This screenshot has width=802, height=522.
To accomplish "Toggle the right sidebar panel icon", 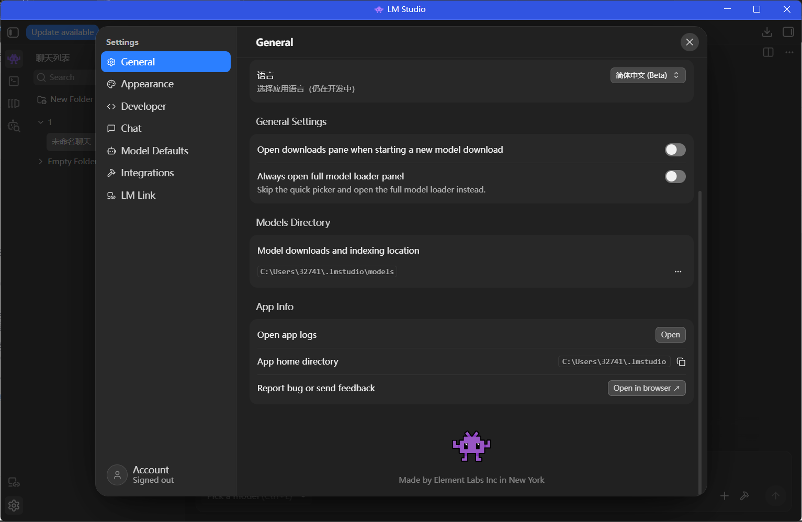I will (x=788, y=32).
